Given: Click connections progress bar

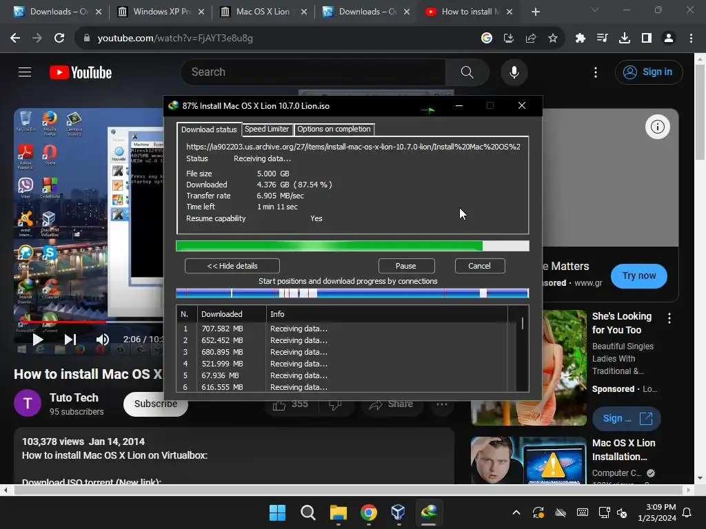Looking at the screenshot, I should tap(352, 293).
